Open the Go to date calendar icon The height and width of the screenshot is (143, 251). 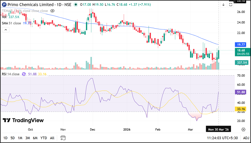click(63, 138)
